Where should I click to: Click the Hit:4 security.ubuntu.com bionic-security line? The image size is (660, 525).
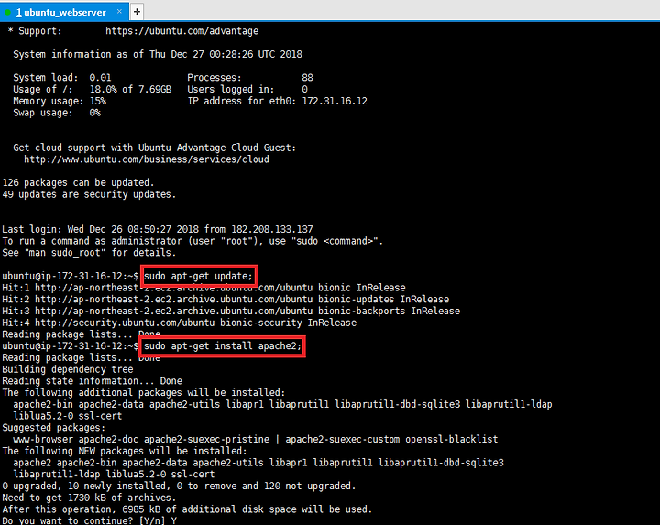pos(180,323)
